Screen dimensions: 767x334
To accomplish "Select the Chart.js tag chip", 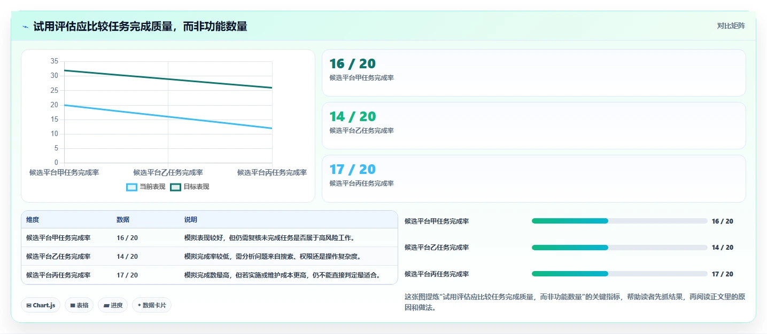I will (41, 305).
